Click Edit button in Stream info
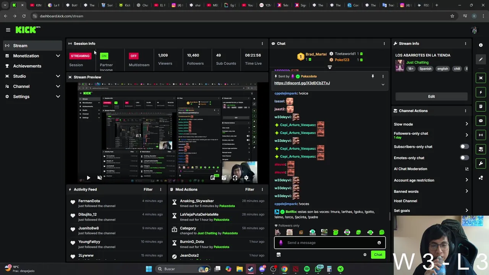This screenshot has width=489, height=275. [431, 97]
